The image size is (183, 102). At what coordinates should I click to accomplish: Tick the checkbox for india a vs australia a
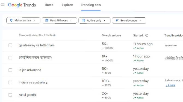[x=10, y=82]
